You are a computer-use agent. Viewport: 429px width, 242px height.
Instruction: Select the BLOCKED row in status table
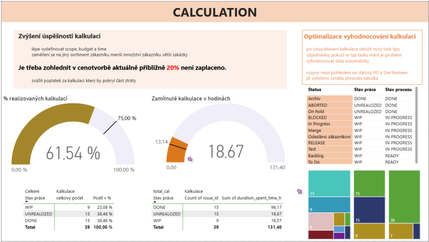point(318,118)
